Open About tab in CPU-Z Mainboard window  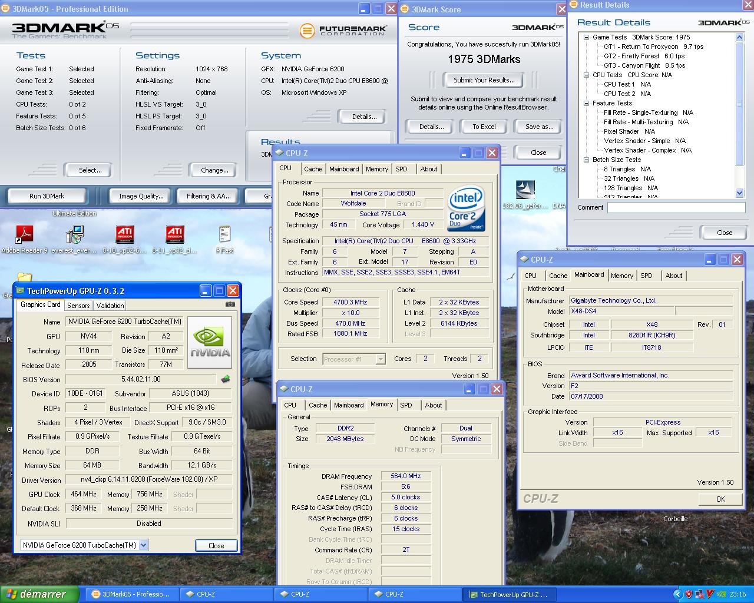point(674,276)
